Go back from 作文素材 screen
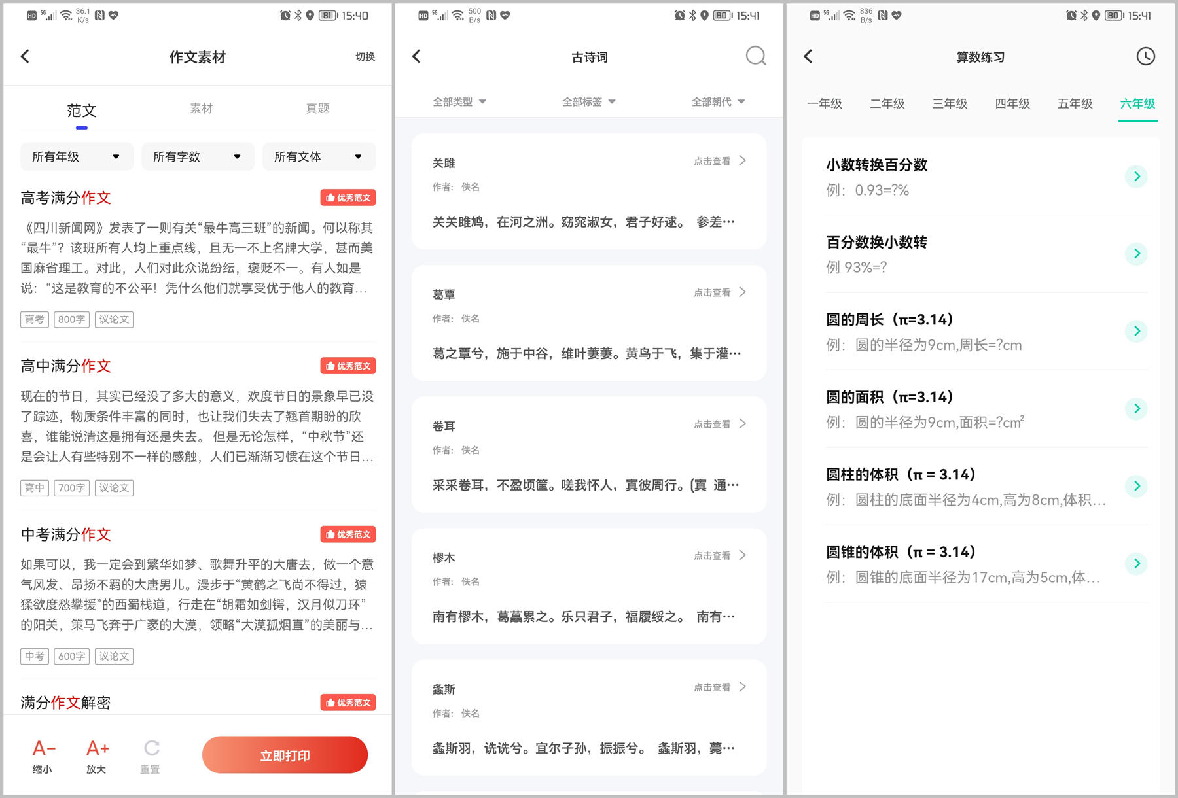Screen dimensions: 1178x798 pyautogui.click(x=26, y=56)
